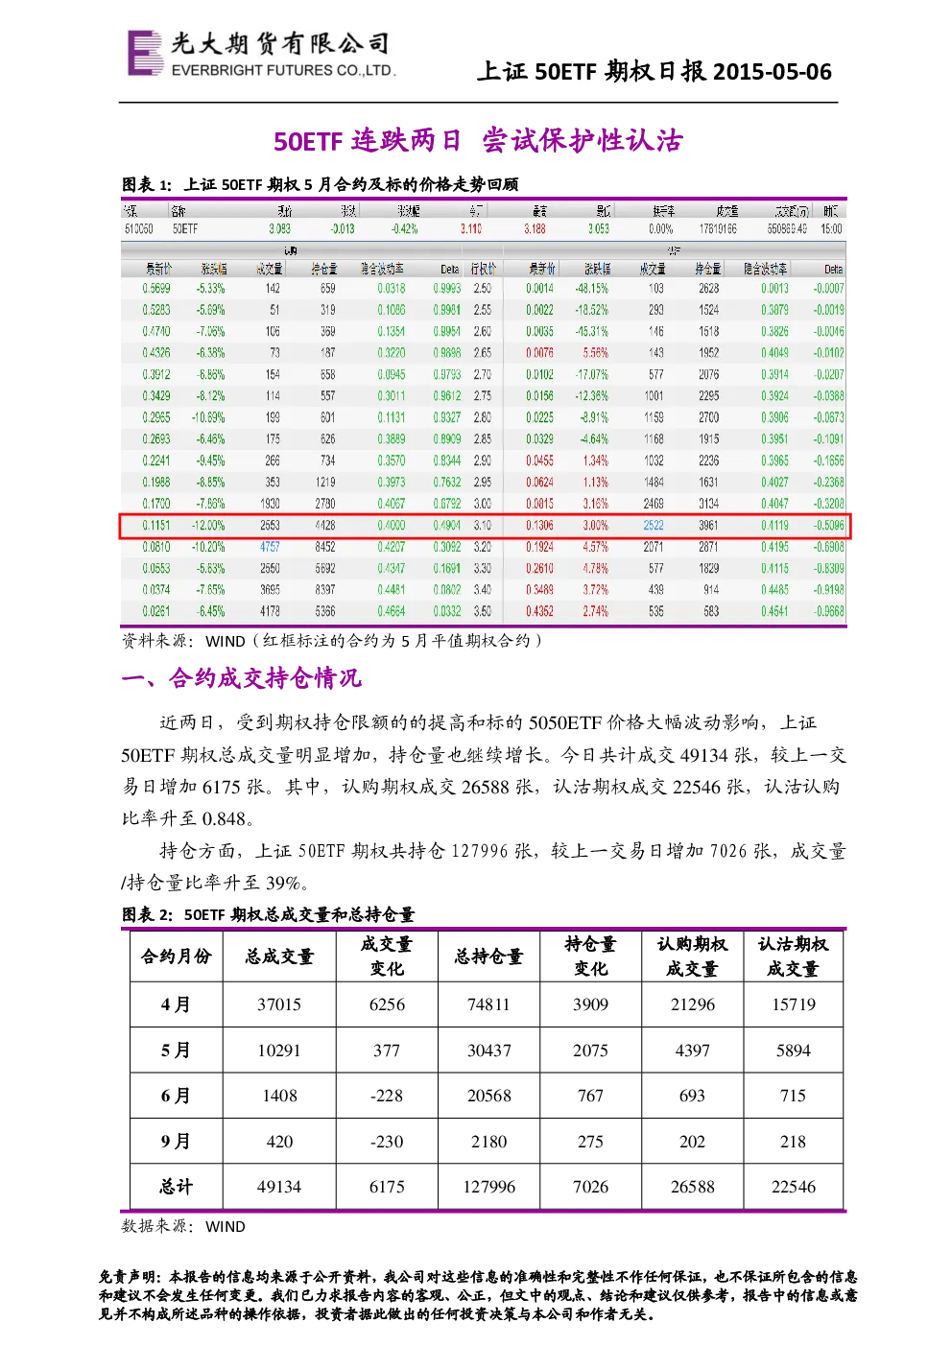Click the September open interest 2180

point(488,1142)
